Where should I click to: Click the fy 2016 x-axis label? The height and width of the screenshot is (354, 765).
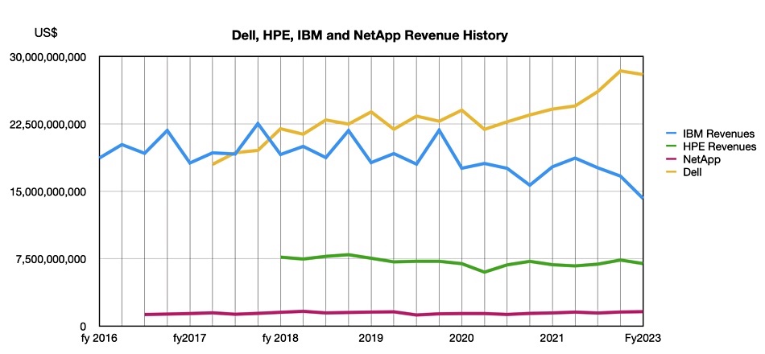click(99, 338)
